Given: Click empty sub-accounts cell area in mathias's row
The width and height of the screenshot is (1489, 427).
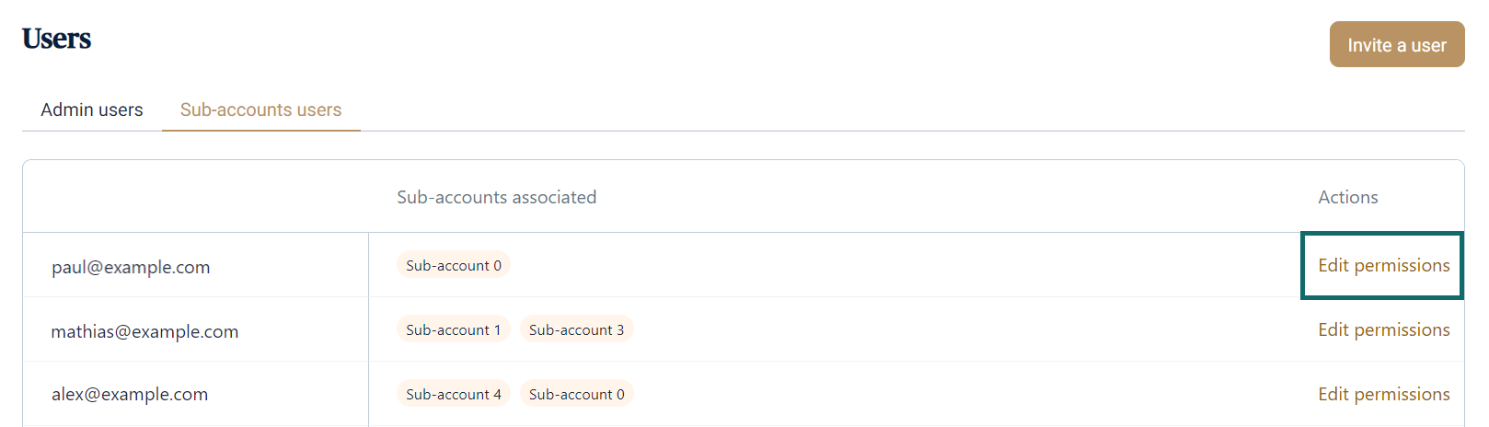Looking at the screenshot, I should point(920,330).
